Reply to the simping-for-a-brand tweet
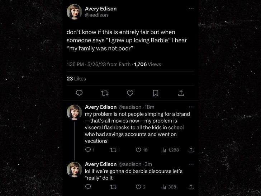 tap(88, 150)
